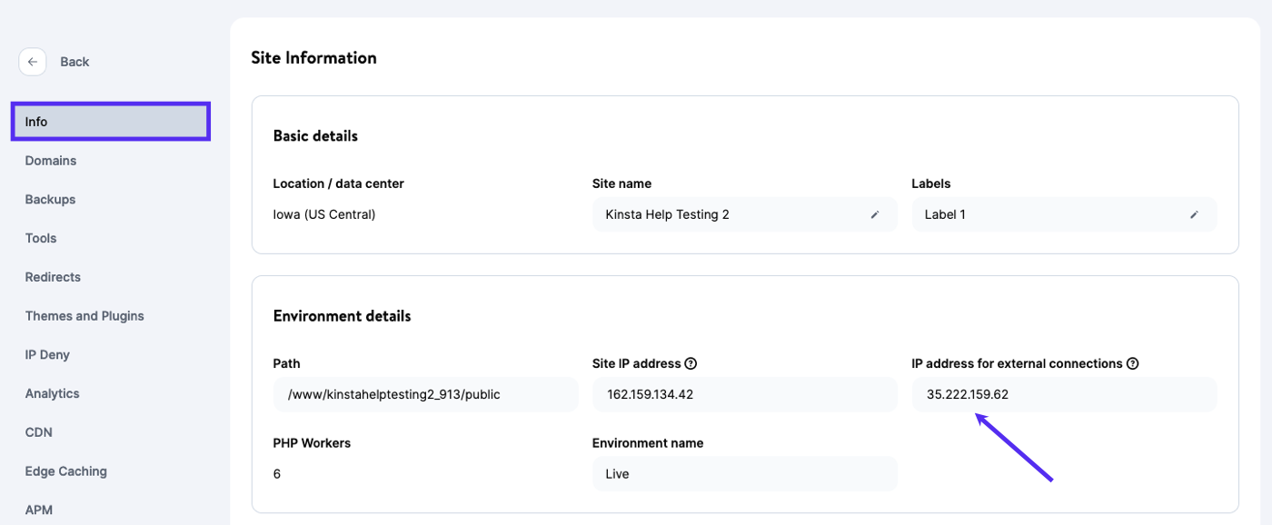The width and height of the screenshot is (1272, 525).
Task: Open the Info menu item
Action: tap(110, 122)
